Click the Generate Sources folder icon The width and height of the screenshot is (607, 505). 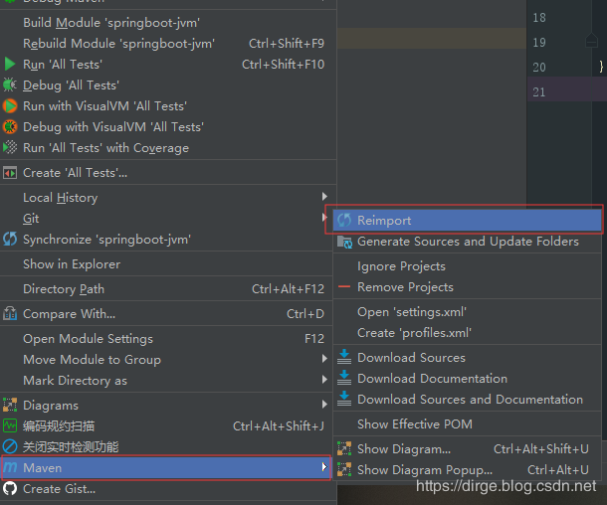point(344,242)
